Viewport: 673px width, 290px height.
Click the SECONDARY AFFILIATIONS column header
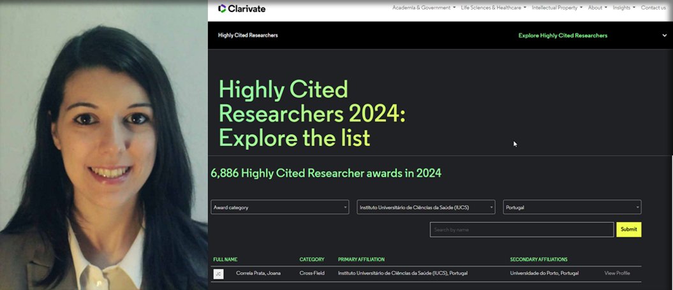point(538,259)
